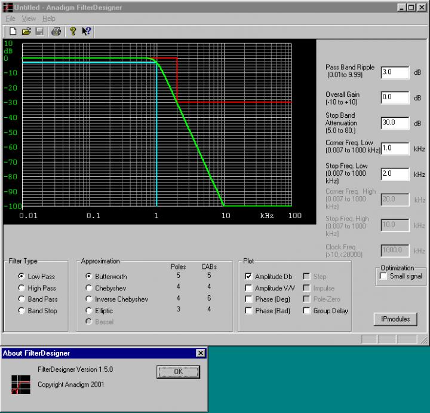Screen dimensions: 430x413
Task: Activate the context help arrow icon
Action: pyautogui.click(x=86, y=32)
